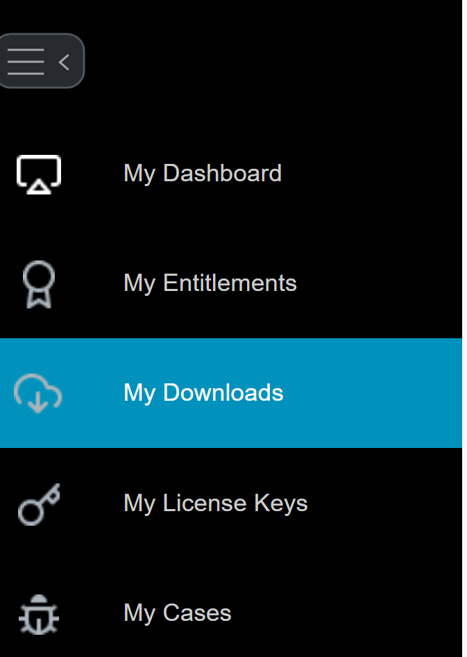The image size is (467, 657).
Task: Click the three-line hamburger icon
Action: pyautogui.click(x=26, y=62)
